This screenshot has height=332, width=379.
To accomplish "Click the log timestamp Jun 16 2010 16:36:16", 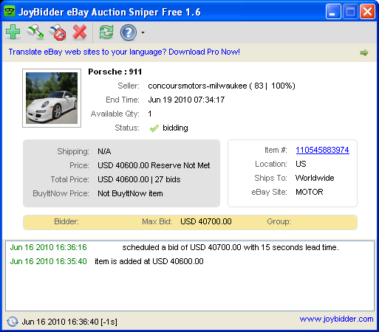I will click(49, 247).
